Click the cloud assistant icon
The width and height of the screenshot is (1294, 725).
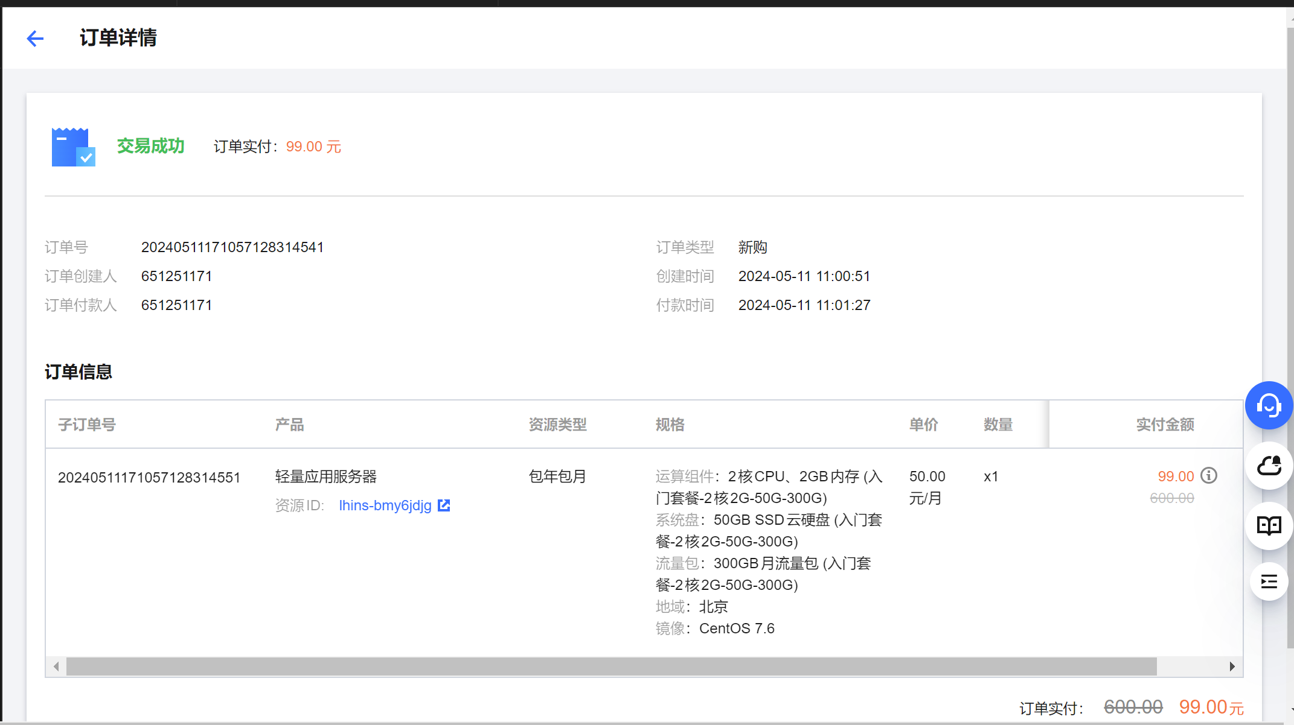[1269, 466]
